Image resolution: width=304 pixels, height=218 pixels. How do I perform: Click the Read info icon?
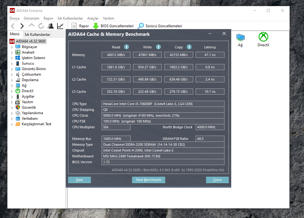127,47
